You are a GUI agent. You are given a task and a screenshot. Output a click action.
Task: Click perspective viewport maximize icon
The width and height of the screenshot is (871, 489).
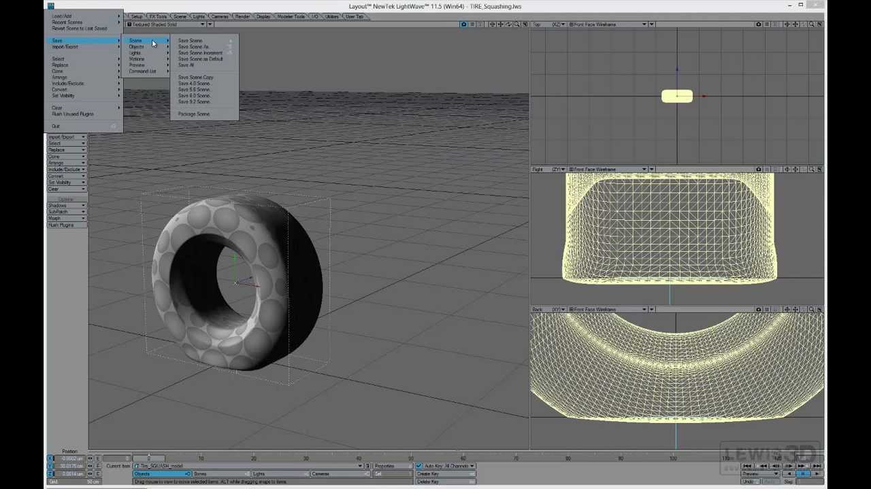pyautogui.click(x=524, y=24)
